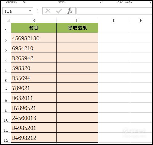Click the select-all corner triangle

click(8, 20)
